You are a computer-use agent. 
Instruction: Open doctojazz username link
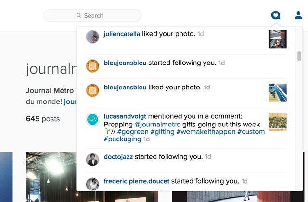[x=118, y=157]
